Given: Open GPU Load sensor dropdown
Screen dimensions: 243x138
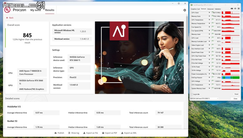Looking at the screenshot, I should 209,38.
